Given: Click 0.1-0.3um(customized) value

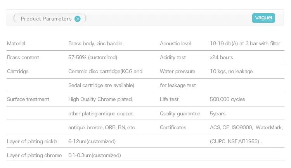Looking at the screenshot, I should [94, 155].
